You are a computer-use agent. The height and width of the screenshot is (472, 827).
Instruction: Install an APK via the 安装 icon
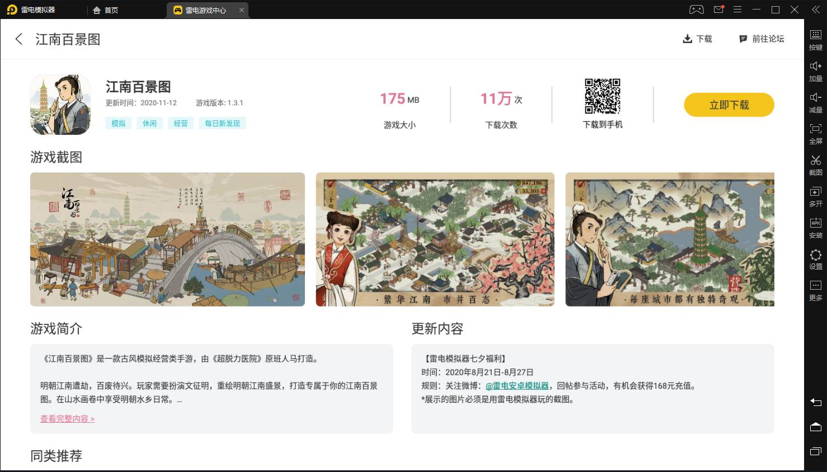click(x=815, y=227)
